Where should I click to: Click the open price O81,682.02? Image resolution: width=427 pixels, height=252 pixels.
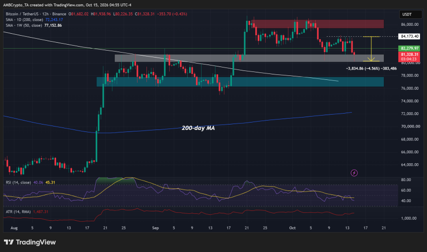[x=78, y=14]
